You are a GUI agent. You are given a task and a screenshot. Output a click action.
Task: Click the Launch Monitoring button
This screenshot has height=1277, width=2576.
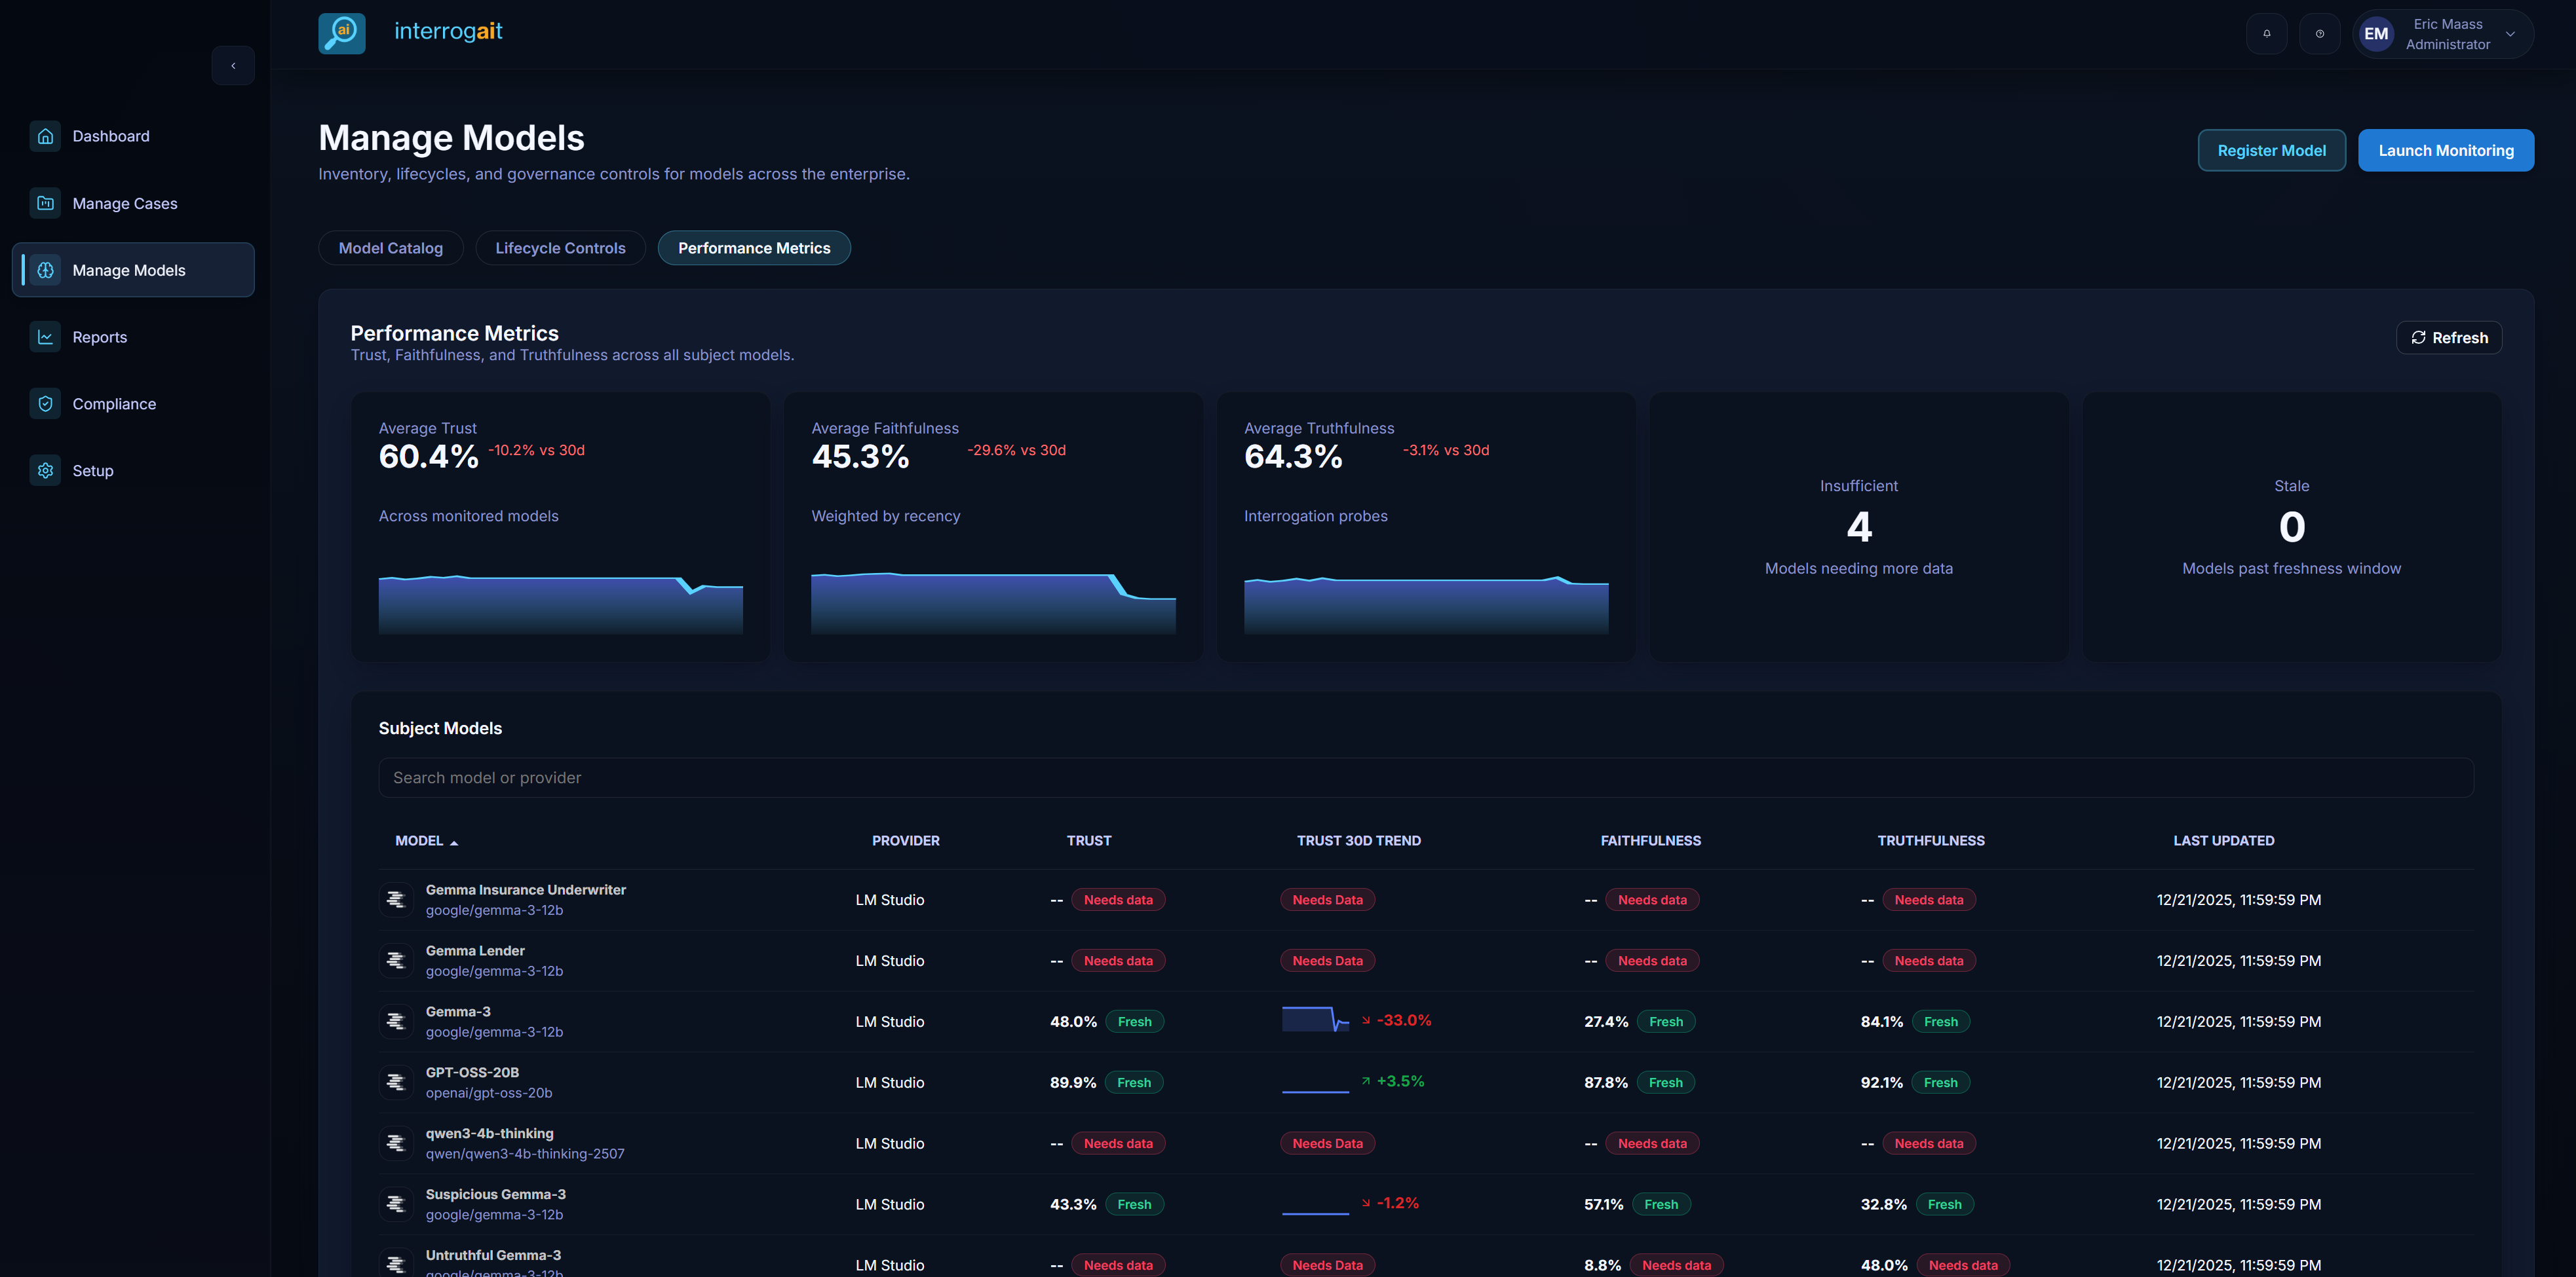(2446, 150)
